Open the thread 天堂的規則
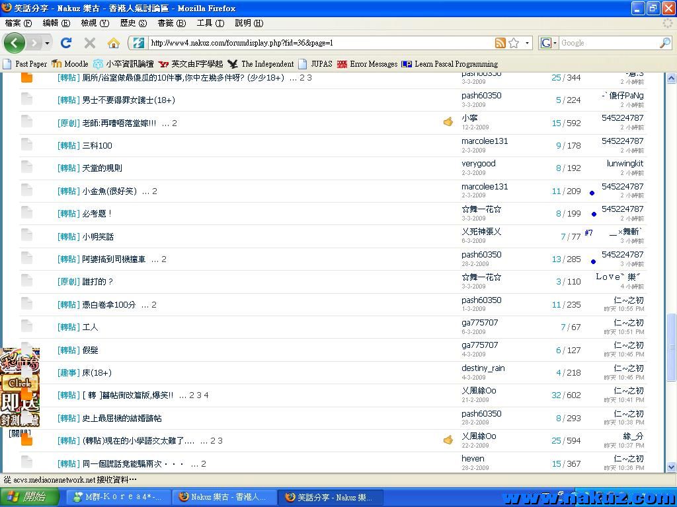 click(x=102, y=168)
